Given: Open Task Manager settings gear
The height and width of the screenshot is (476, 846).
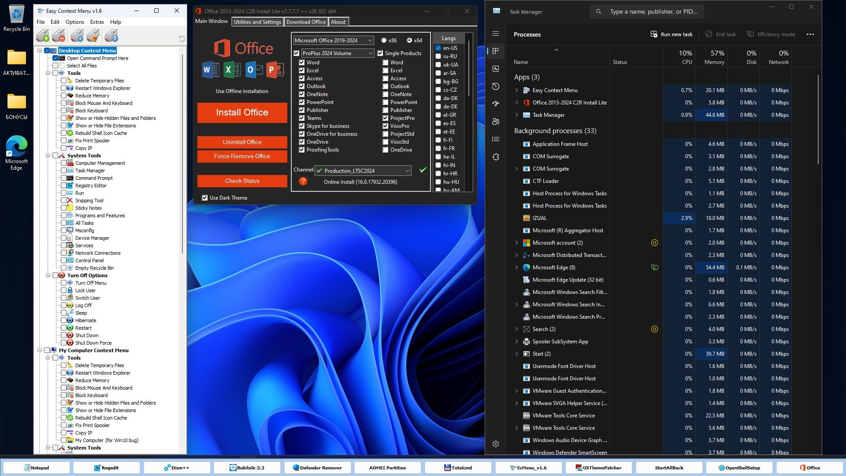Looking at the screenshot, I should 496,444.
